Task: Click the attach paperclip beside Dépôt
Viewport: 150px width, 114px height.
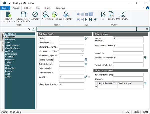Action: tap(86, 38)
